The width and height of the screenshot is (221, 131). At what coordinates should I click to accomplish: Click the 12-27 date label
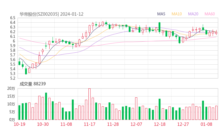coord(183,124)
